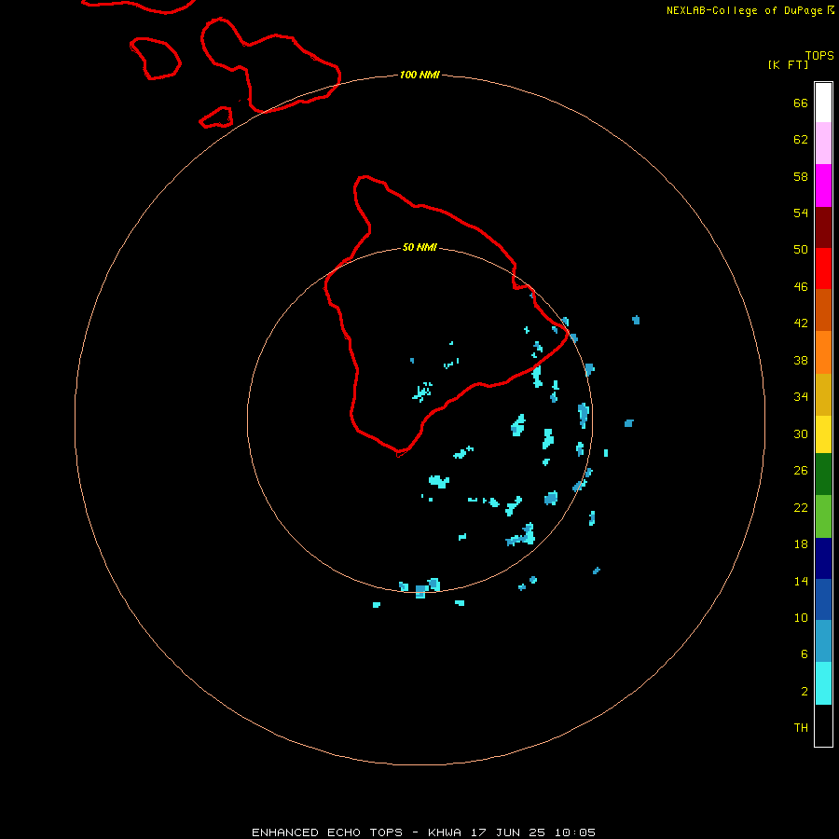Choose the navy blue legend swatch
839x839 pixels.
823,558
